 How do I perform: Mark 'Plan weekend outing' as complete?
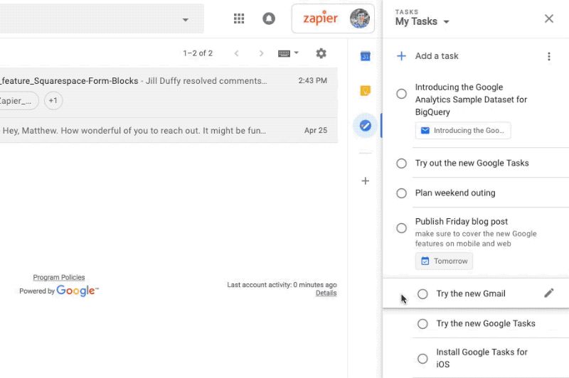(x=401, y=193)
